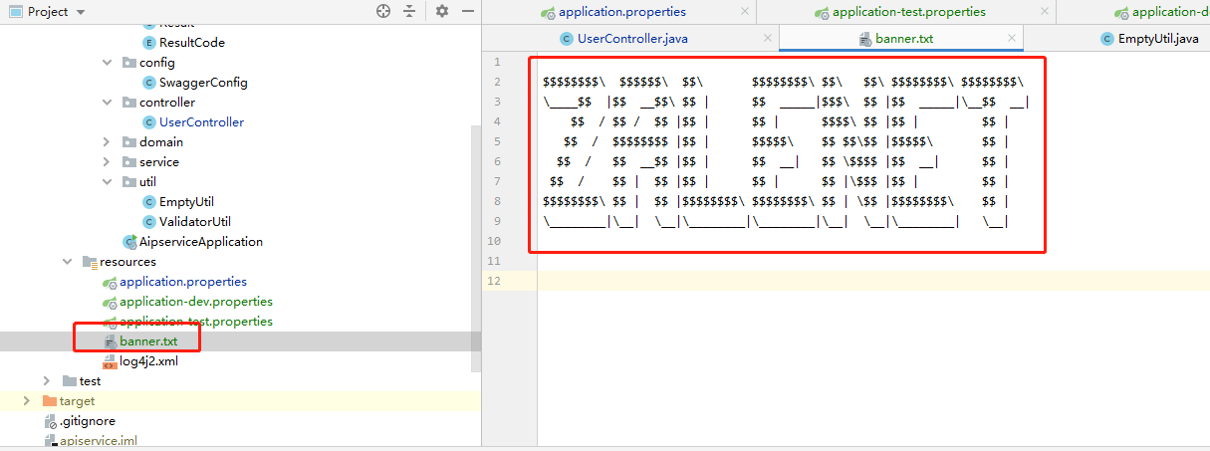Expand the test folder
The image size is (1210, 451).
click(47, 381)
